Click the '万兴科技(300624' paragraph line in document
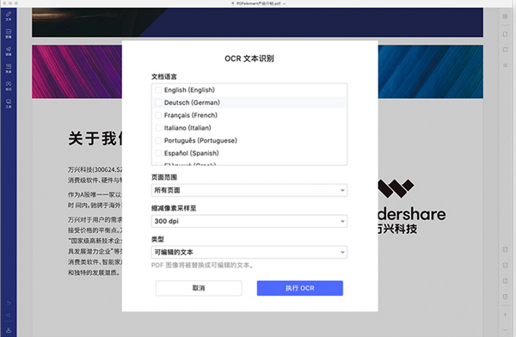 (x=95, y=169)
